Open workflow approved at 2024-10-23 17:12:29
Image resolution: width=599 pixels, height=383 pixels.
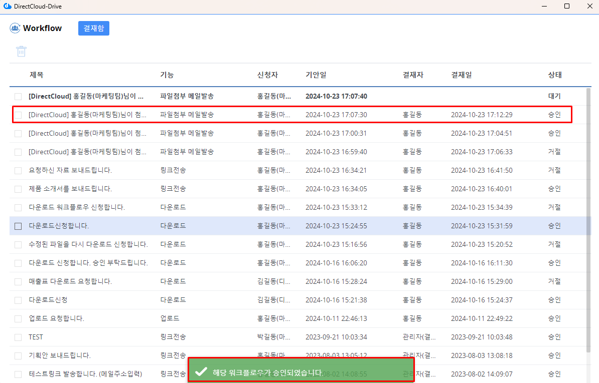pyautogui.click(x=88, y=115)
